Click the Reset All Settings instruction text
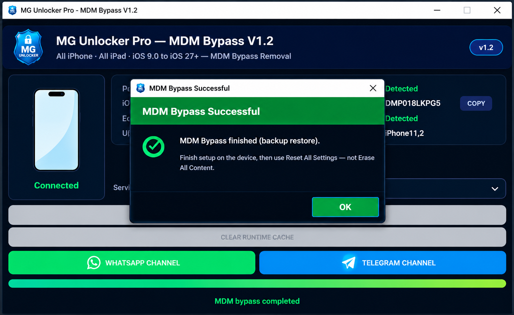 [277, 163]
